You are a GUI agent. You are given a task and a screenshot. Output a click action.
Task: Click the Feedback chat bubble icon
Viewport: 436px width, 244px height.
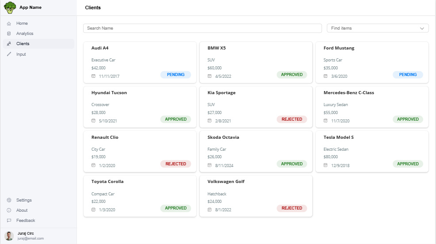point(9,221)
